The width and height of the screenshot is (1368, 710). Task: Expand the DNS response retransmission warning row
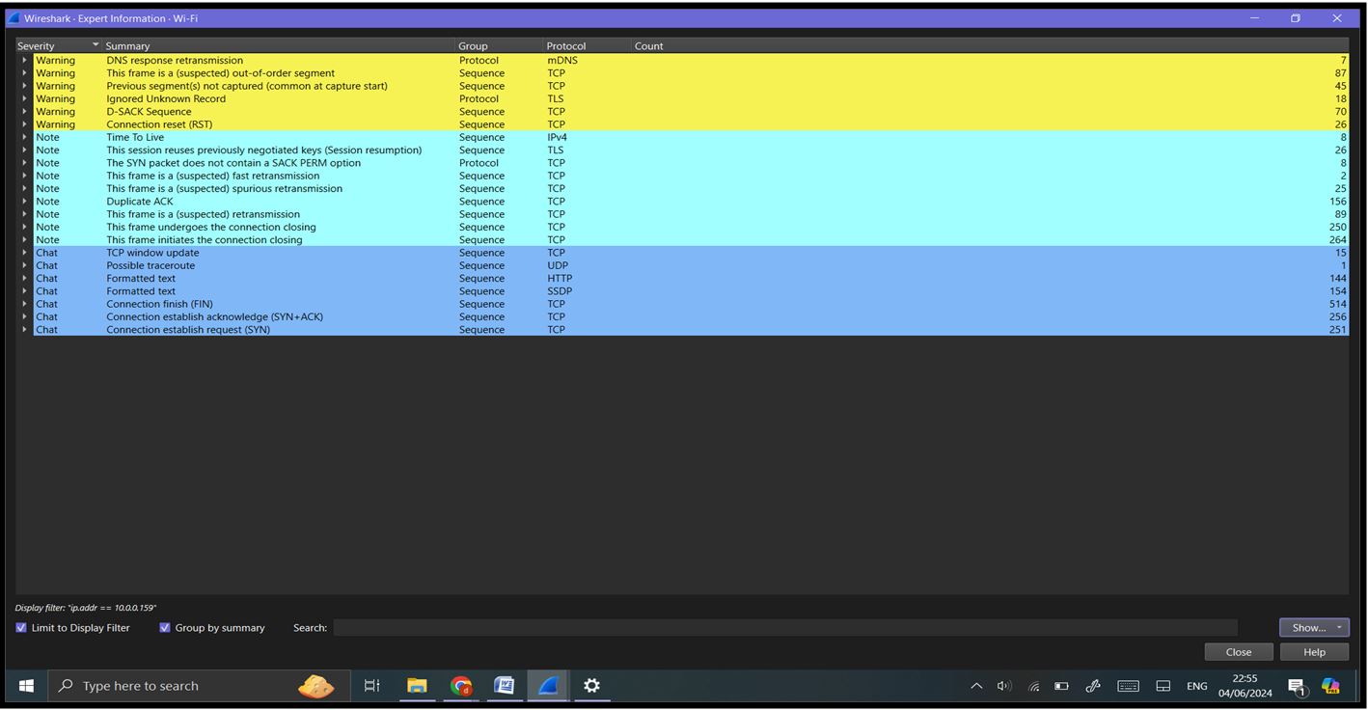[24, 60]
